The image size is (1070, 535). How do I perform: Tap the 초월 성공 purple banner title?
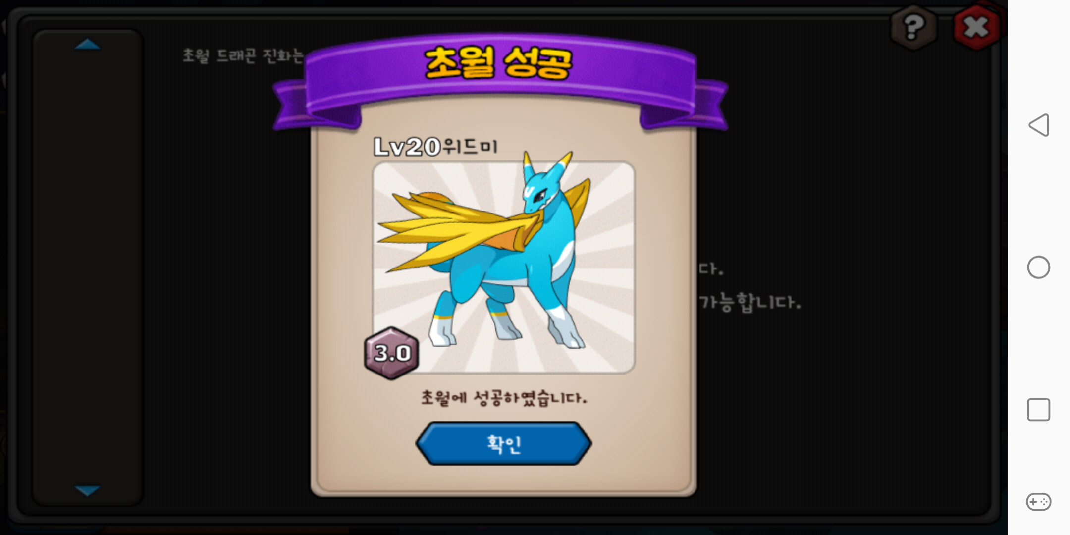click(x=498, y=63)
